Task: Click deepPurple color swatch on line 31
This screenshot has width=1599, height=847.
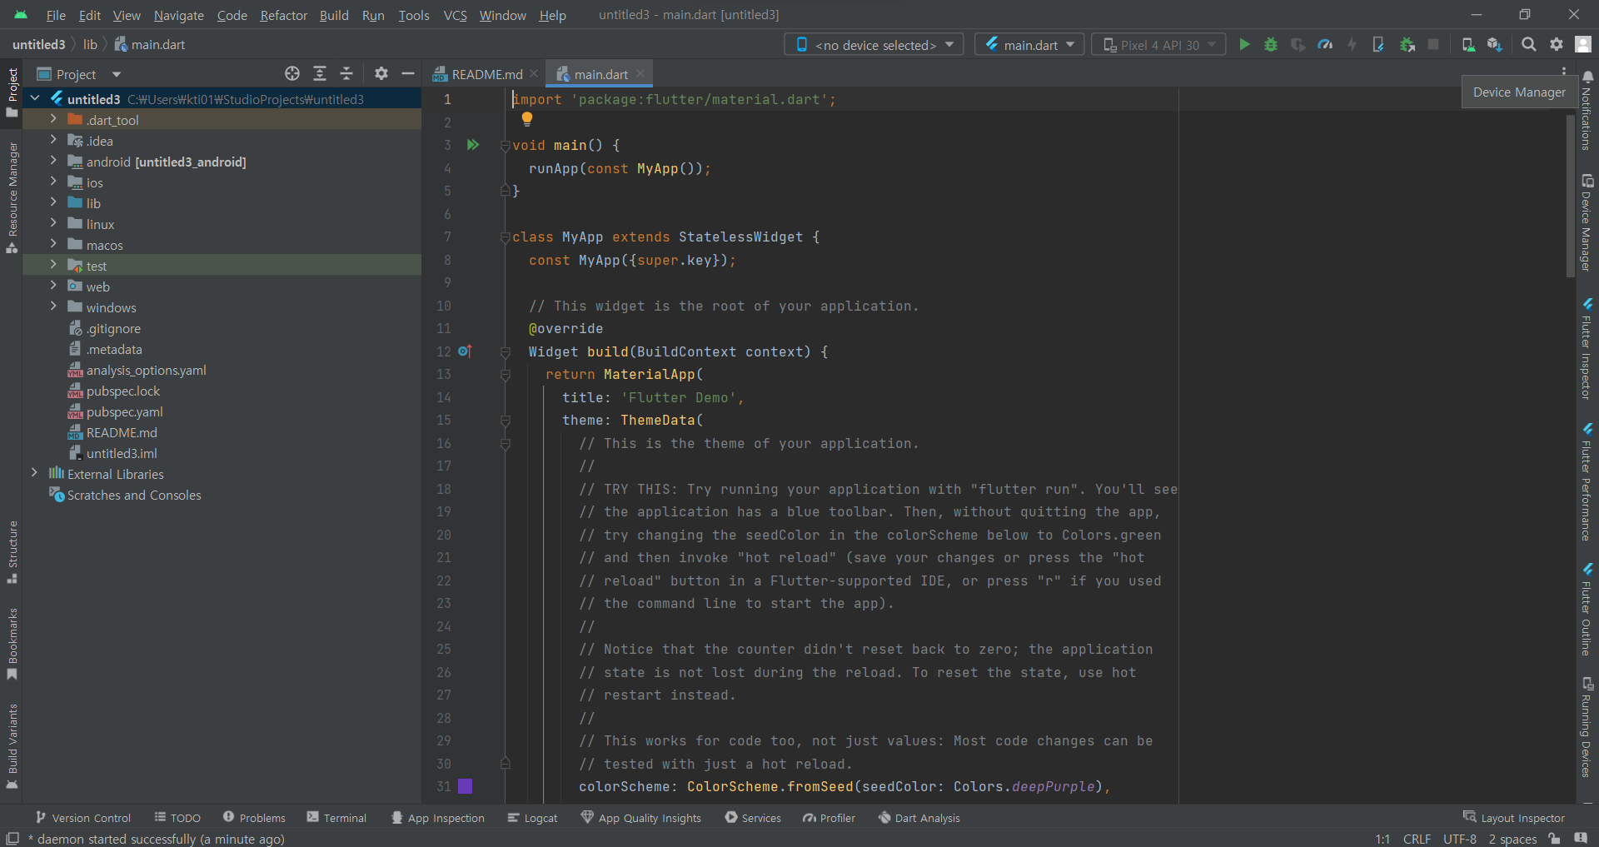Action: point(466,786)
